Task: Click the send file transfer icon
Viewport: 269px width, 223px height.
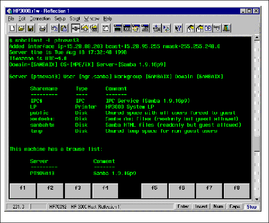Action: point(190,28)
